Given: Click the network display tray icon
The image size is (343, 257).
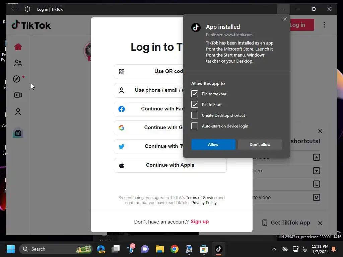Looking at the screenshot, I should click(x=295, y=249).
